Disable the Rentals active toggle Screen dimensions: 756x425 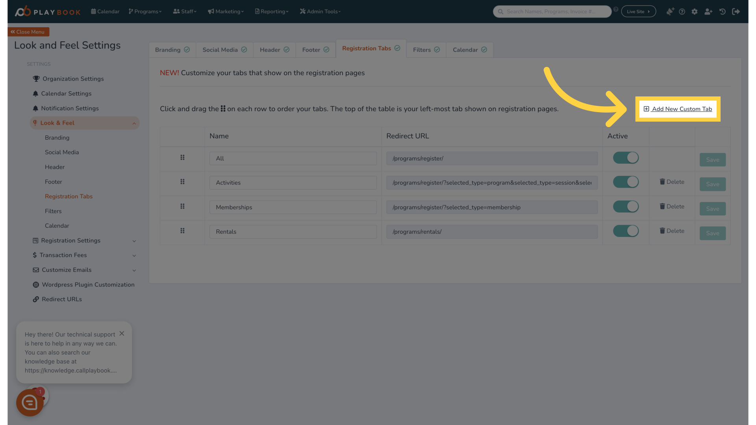coord(626,231)
